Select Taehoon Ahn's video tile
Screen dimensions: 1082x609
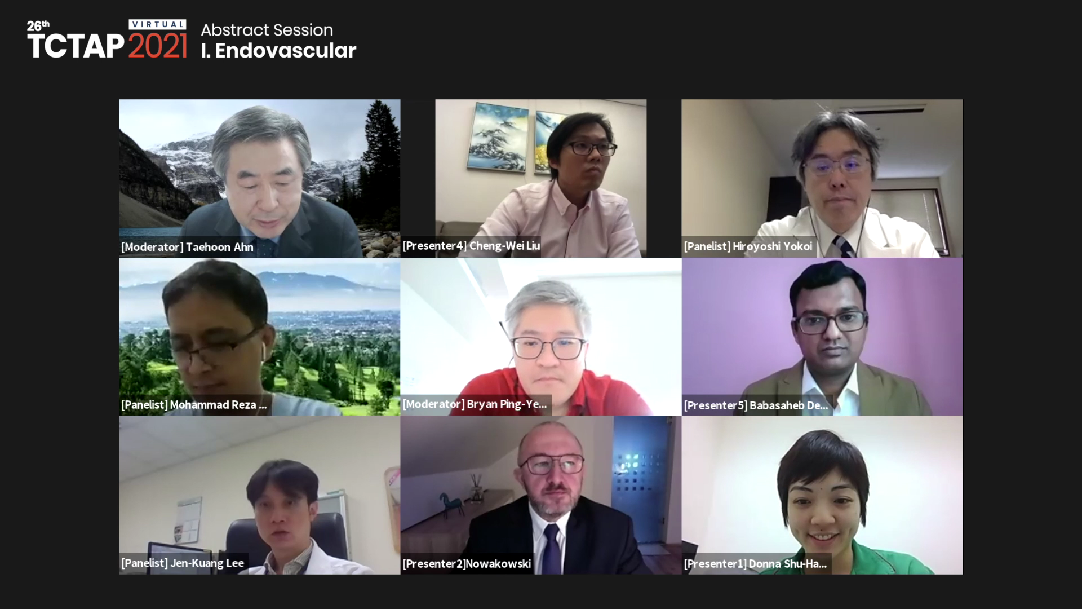[259, 178]
